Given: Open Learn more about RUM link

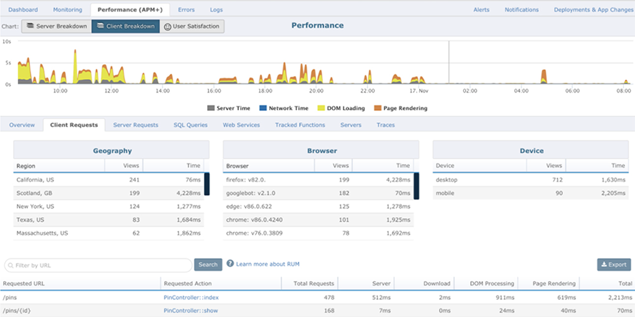Looking at the screenshot, I should point(268,264).
